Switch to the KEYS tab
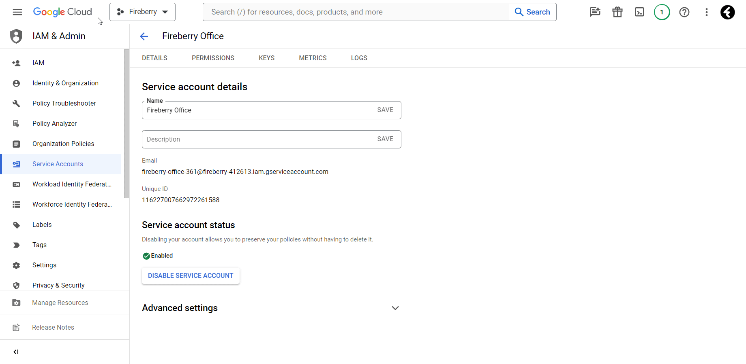 266,58
